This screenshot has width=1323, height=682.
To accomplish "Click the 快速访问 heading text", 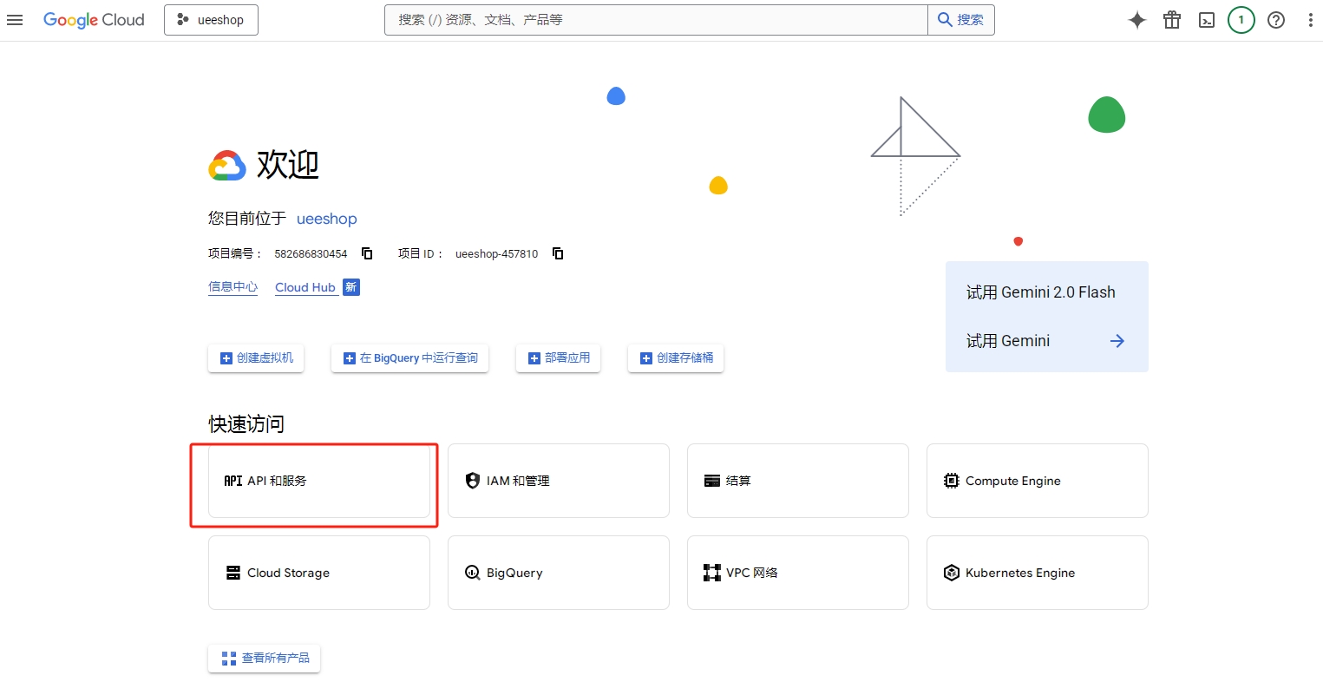I will click(x=246, y=423).
